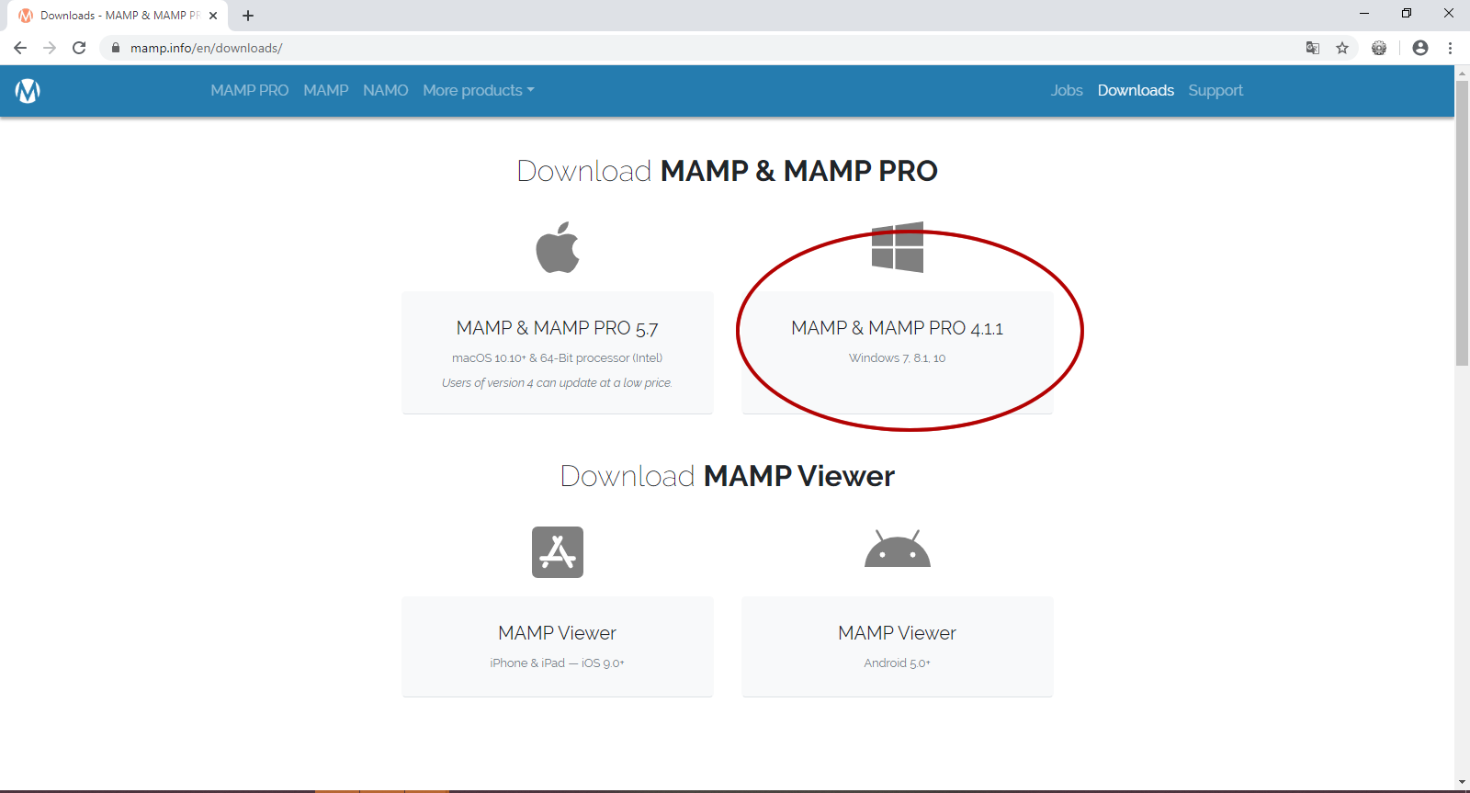This screenshot has width=1470, height=793.
Task: Minimize the browser window
Action: coord(1364,13)
